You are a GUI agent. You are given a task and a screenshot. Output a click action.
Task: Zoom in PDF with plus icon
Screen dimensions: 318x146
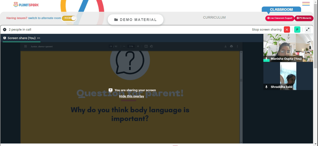138,46
